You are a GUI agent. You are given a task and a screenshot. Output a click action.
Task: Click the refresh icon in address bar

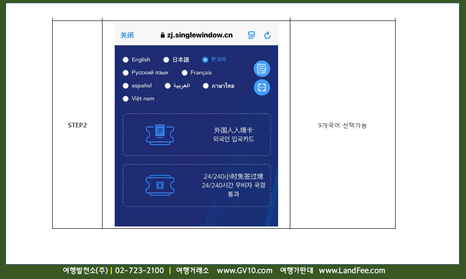tap(267, 35)
